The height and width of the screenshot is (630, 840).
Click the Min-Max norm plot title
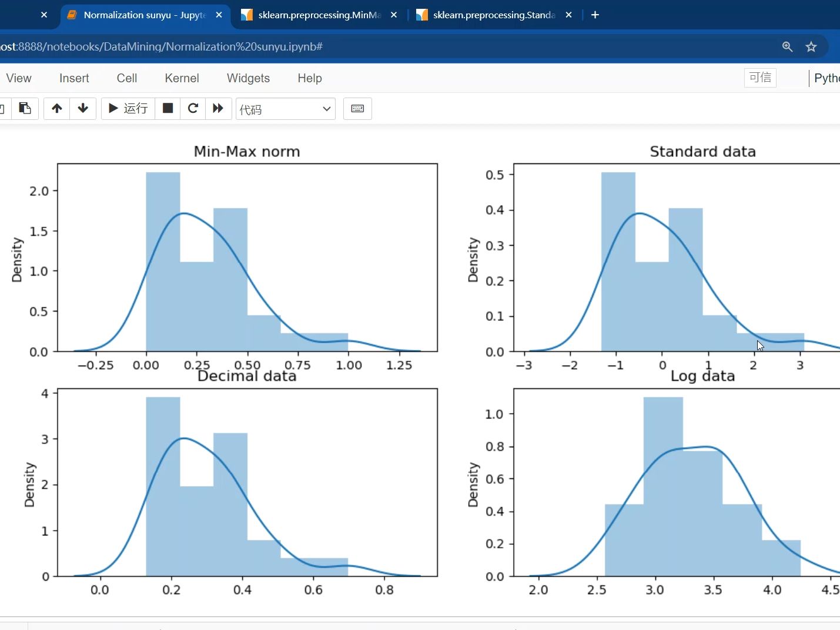point(247,152)
